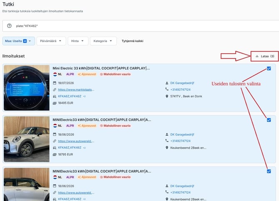
Task: Click the person icon in first listing
Action: (167, 83)
